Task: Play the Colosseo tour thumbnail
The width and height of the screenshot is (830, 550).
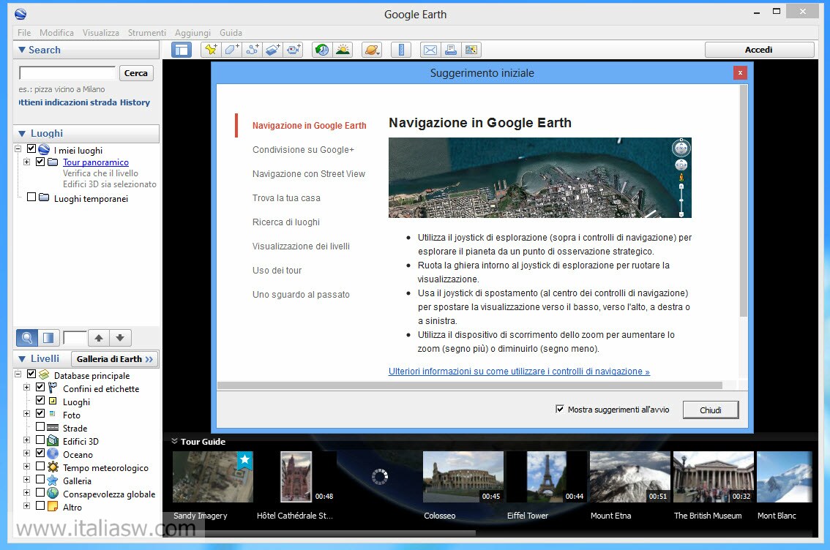Action: [x=463, y=476]
